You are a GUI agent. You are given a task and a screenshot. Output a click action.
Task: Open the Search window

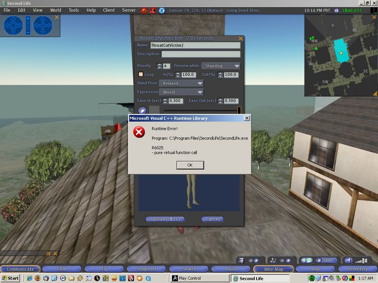[189, 269]
